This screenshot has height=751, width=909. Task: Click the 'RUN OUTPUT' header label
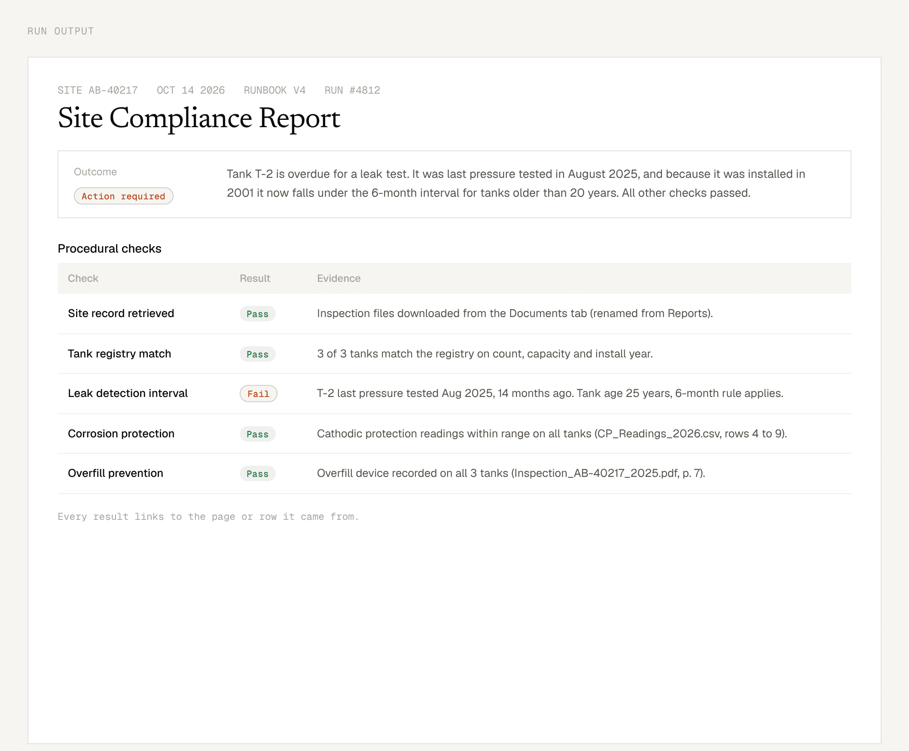coord(61,31)
